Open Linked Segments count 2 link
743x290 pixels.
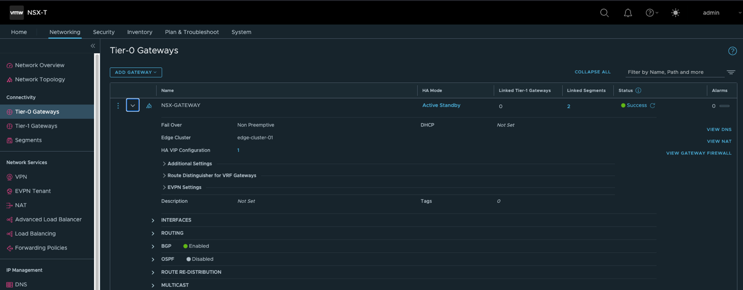[x=569, y=107]
